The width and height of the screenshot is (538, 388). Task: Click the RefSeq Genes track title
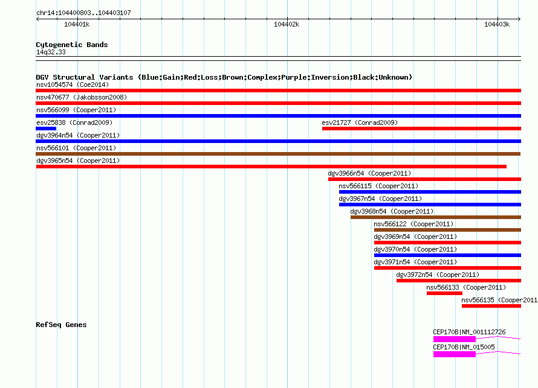coord(61,325)
